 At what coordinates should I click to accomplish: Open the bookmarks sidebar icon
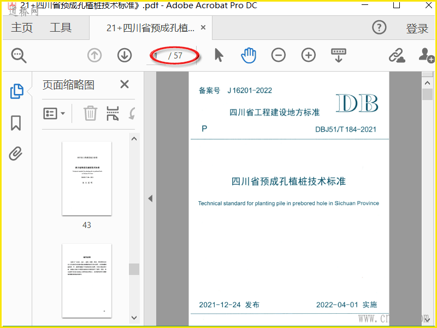16,123
